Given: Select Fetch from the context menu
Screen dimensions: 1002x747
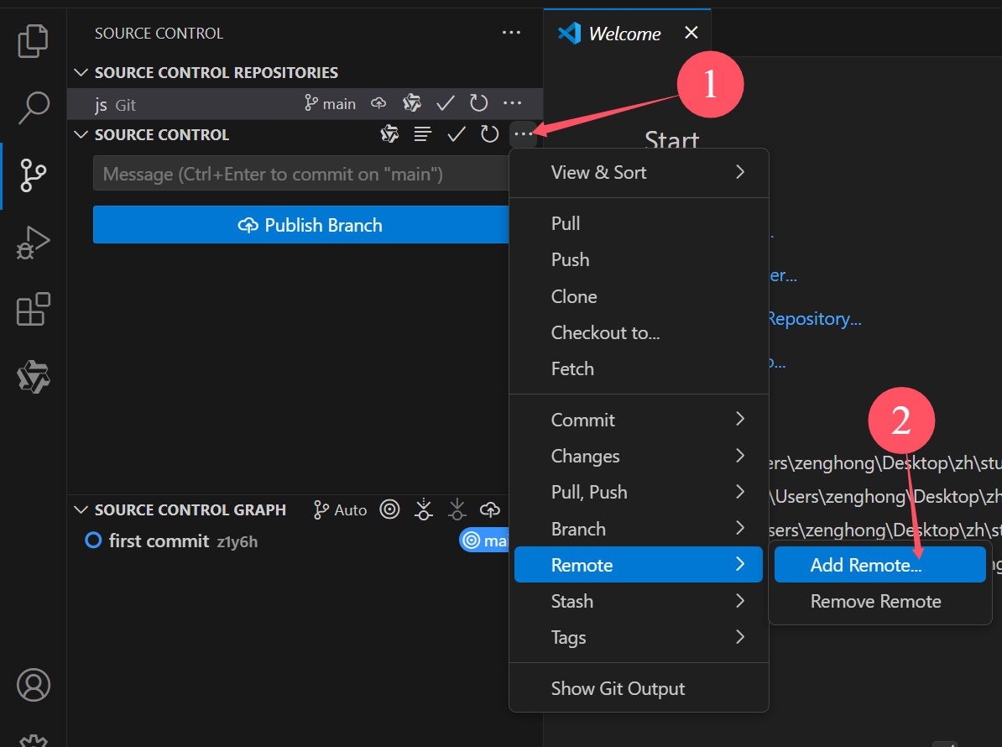Looking at the screenshot, I should [x=639, y=368].
